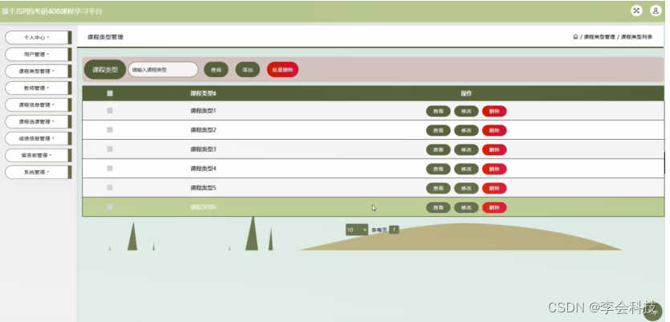This screenshot has width=670, height=322.
Task: Click 删除 for 课程类型5
Action: click(x=494, y=188)
